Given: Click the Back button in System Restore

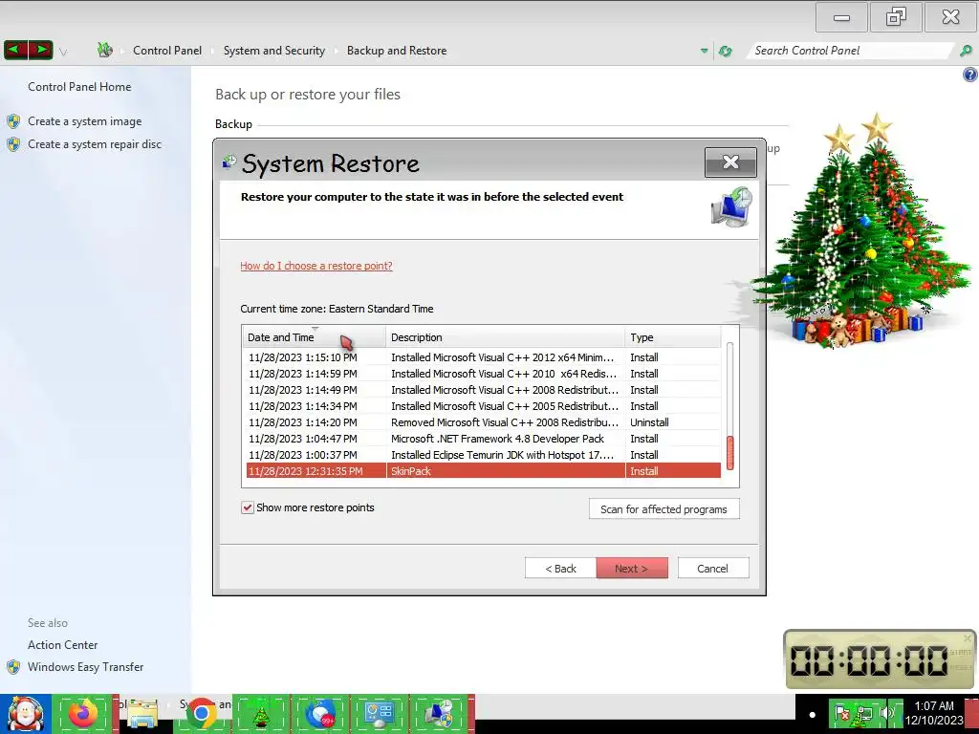Looking at the screenshot, I should coord(560,569).
